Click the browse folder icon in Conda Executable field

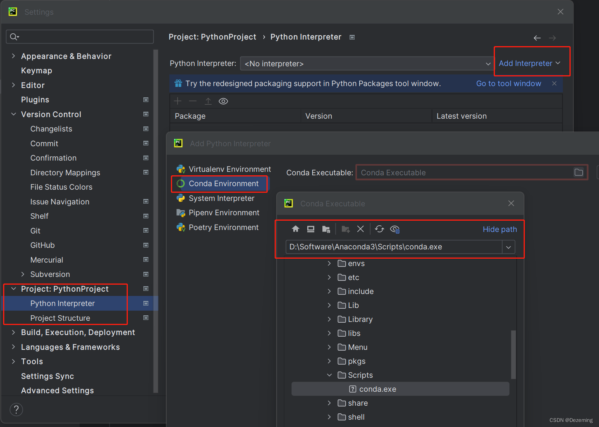click(x=579, y=172)
